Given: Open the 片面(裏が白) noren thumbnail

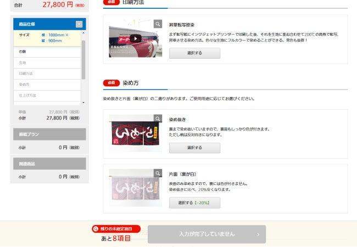Looking at the screenshot, I should [x=136, y=188].
